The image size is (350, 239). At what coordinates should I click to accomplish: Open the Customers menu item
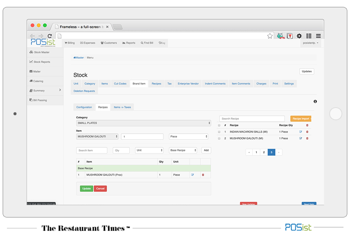pos(109,43)
